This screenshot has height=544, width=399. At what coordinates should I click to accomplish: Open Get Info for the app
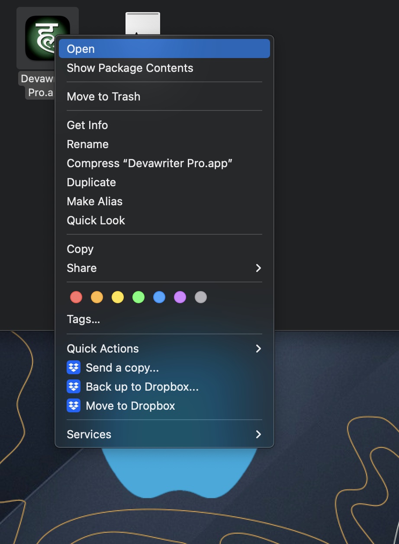click(x=164, y=125)
